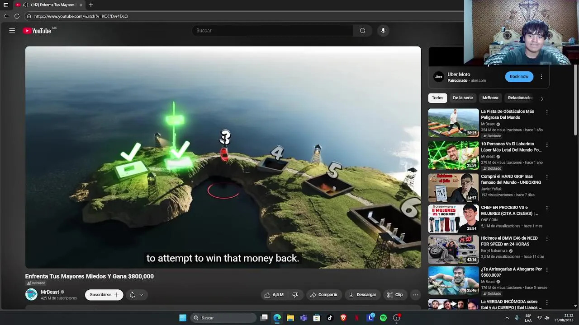Click the Suscribirse button
Image resolution: width=579 pixels, height=325 pixels.
(x=104, y=295)
